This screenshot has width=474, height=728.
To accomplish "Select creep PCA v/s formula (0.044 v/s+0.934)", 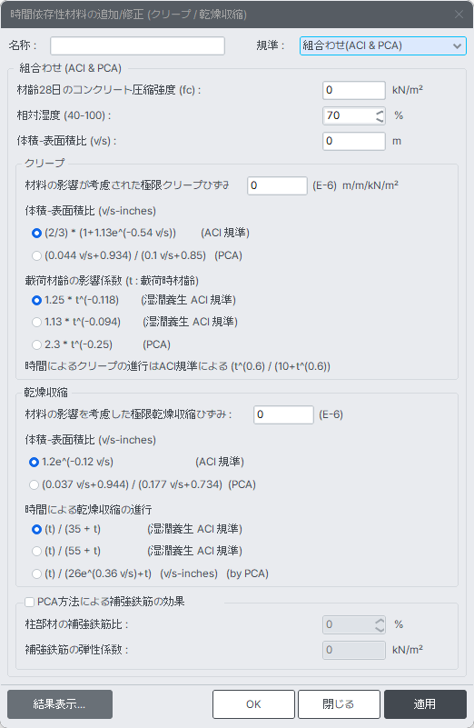I will 36,255.
